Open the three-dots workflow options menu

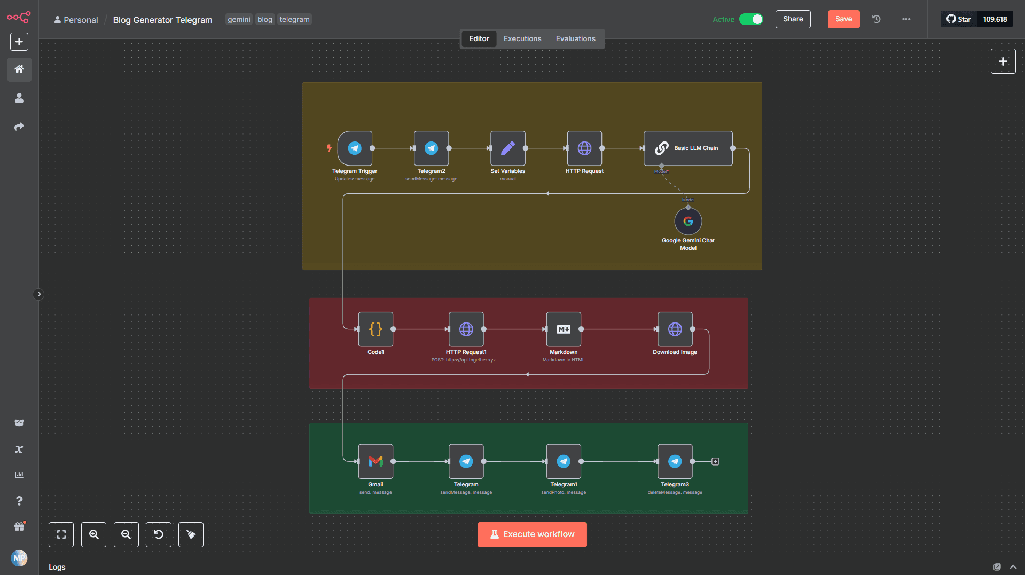click(x=906, y=19)
